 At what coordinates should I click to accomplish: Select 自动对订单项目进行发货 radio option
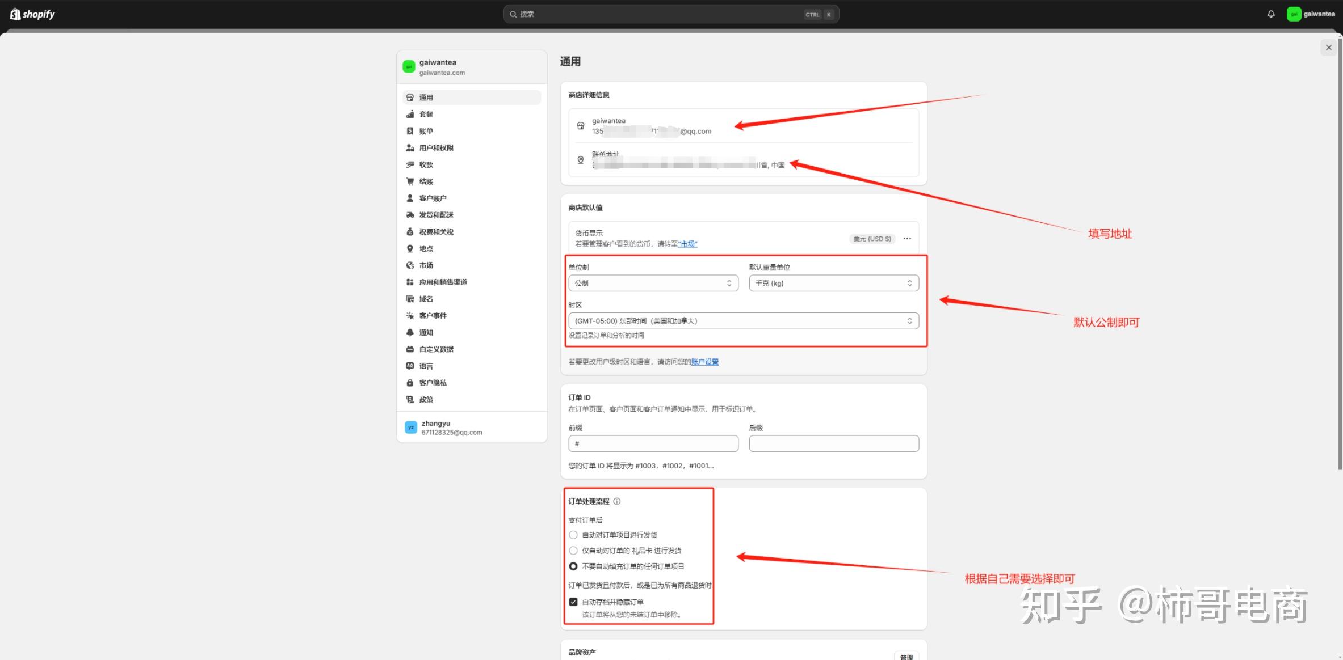[x=573, y=535]
